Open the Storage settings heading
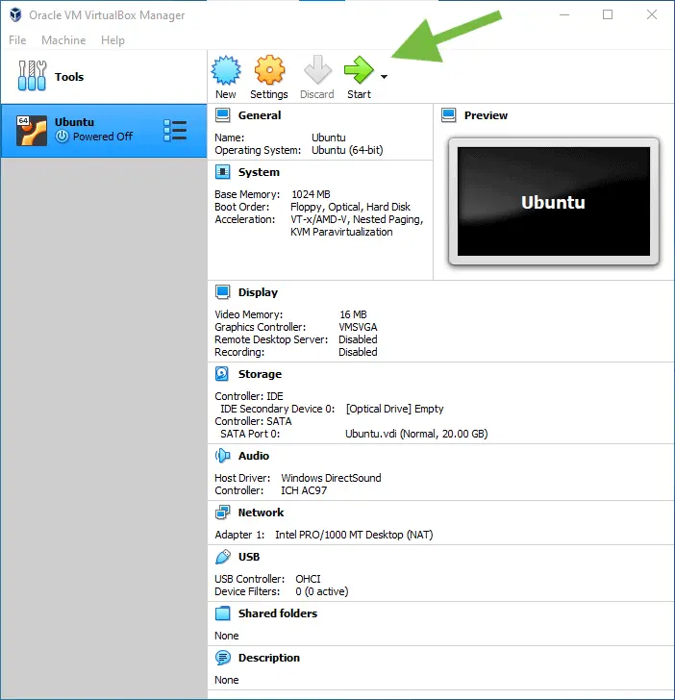This screenshot has height=700, width=675. pyautogui.click(x=260, y=374)
